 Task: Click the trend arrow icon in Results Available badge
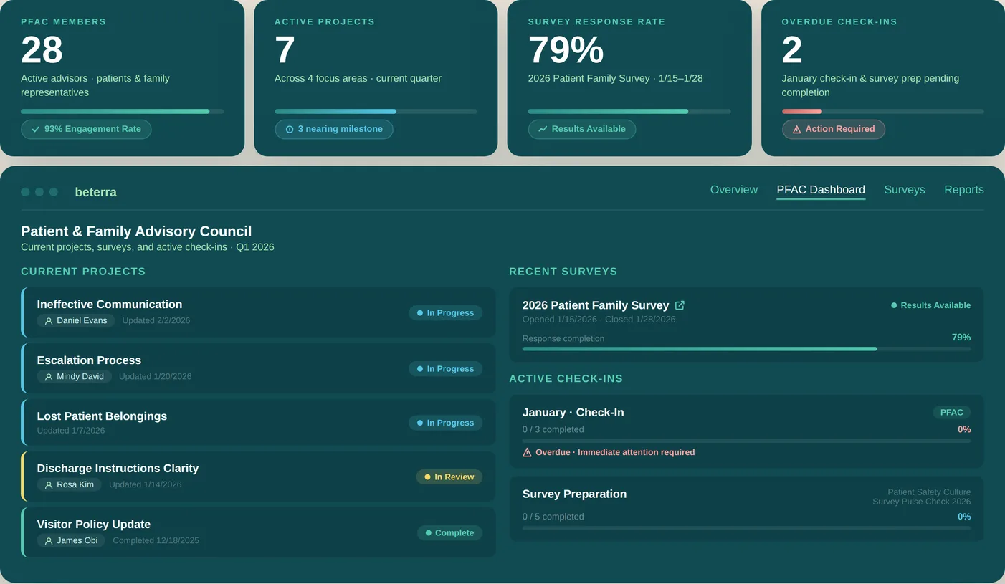click(543, 129)
